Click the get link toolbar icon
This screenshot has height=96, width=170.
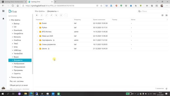pyautogui.click(x=46, y=15)
